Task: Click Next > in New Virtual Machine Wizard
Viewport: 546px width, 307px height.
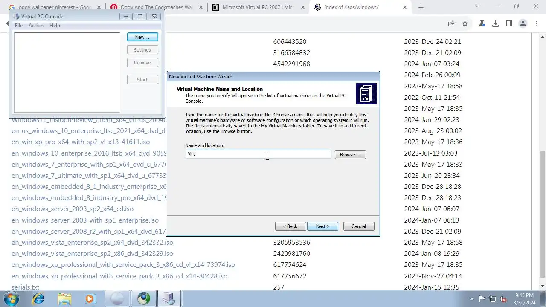Action: (322, 226)
